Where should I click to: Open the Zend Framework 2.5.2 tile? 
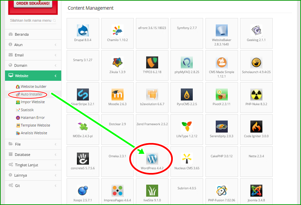(x=152, y=129)
